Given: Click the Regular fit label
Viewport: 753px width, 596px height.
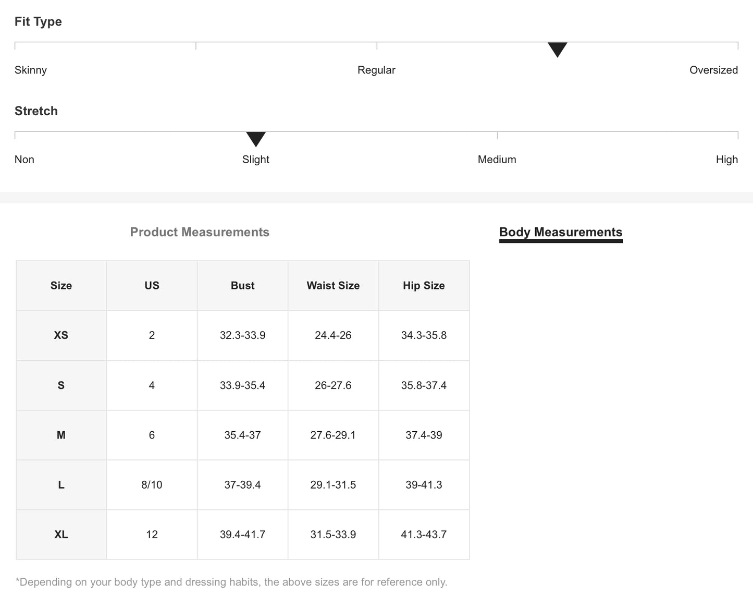Looking at the screenshot, I should pyautogui.click(x=376, y=70).
